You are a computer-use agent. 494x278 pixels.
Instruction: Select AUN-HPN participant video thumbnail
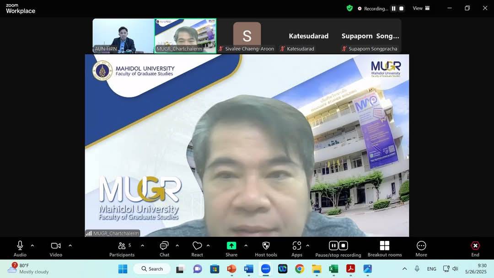click(123, 36)
